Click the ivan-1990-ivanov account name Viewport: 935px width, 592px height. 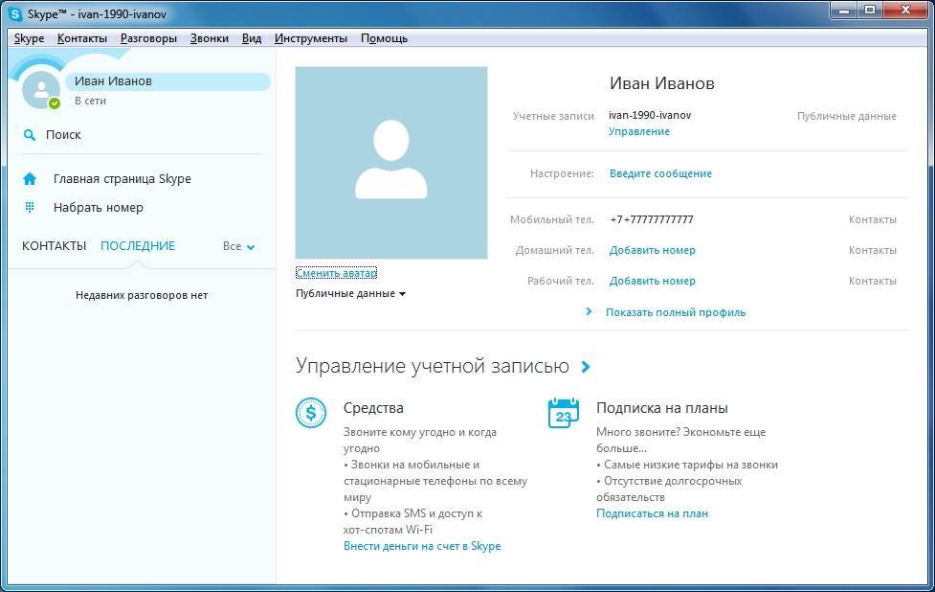(x=650, y=115)
